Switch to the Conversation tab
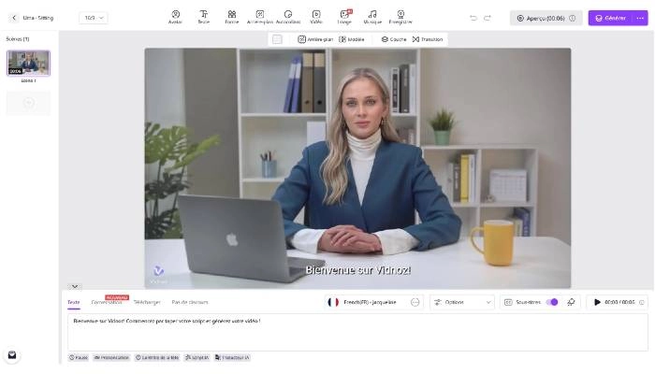This screenshot has height=374, width=655. (107, 302)
